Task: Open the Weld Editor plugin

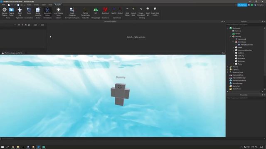Action: point(127,12)
